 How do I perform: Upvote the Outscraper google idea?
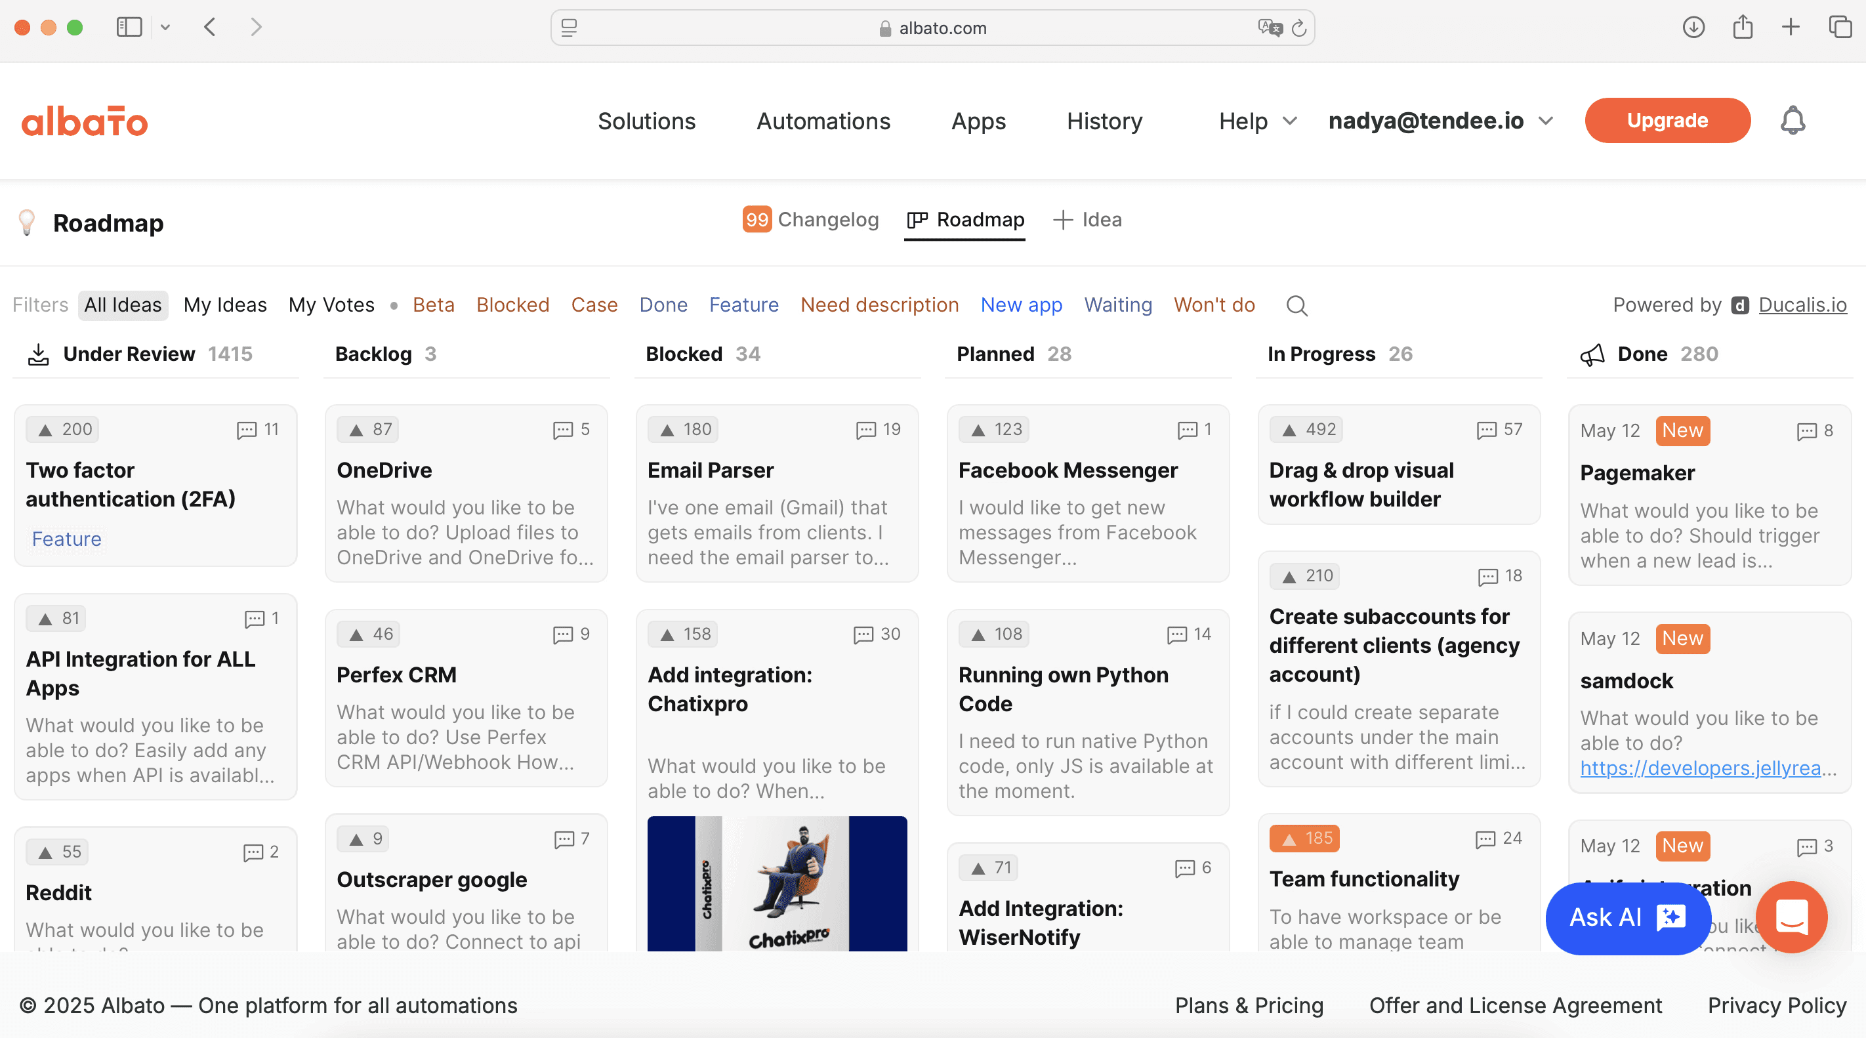pyautogui.click(x=363, y=839)
